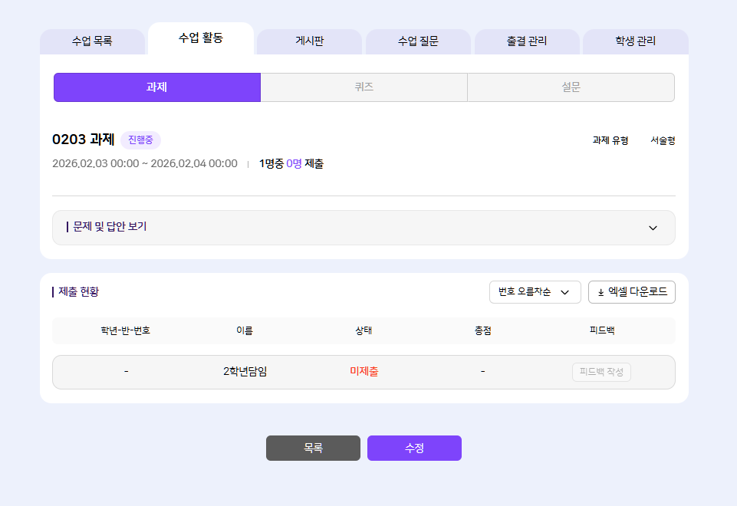The height and width of the screenshot is (506, 737).
Task: Switch to the 수업 목록 tab
Action: point(92,41)
